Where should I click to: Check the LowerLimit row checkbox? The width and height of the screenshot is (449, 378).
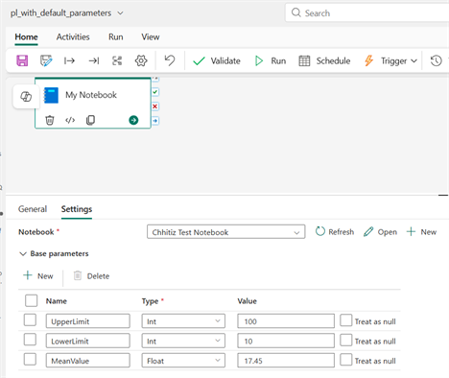[30, 340]
